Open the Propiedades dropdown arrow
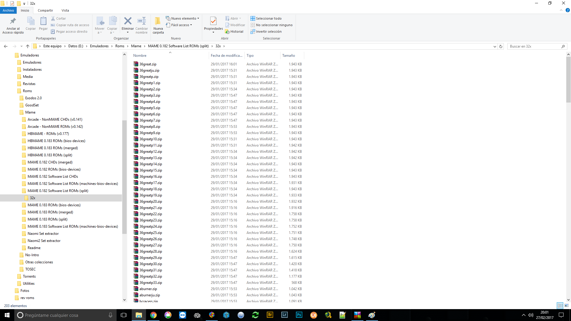 213,32
